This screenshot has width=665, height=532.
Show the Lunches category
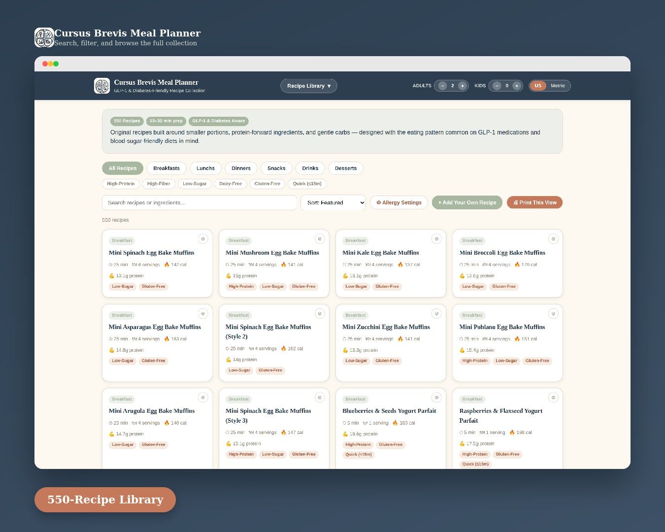(205, 168)
